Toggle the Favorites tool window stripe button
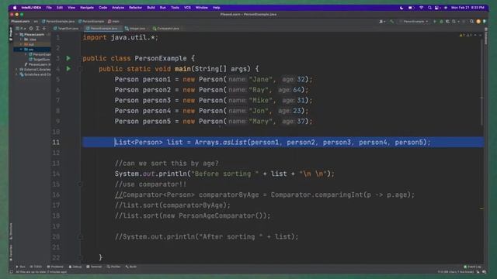 click(11, 253)
